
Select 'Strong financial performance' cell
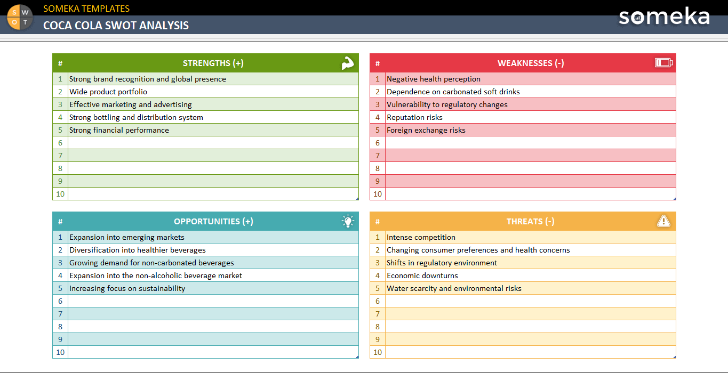pos(213,130)
